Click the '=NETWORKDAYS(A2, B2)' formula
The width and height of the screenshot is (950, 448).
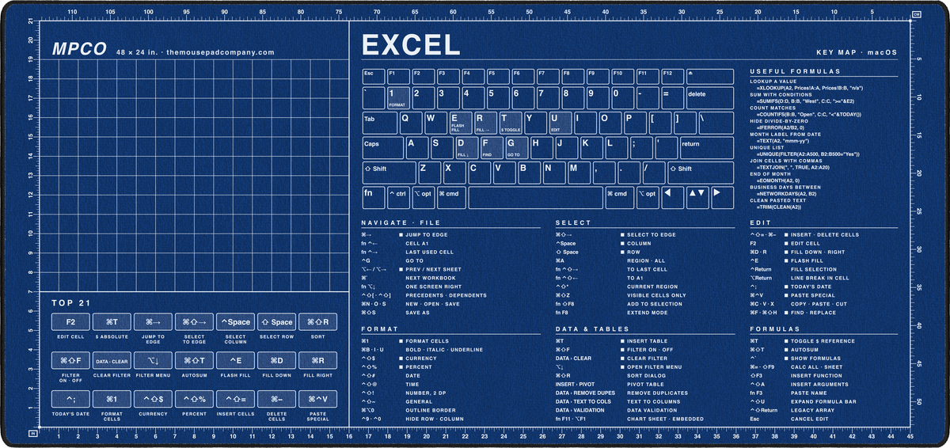(787, 193)
